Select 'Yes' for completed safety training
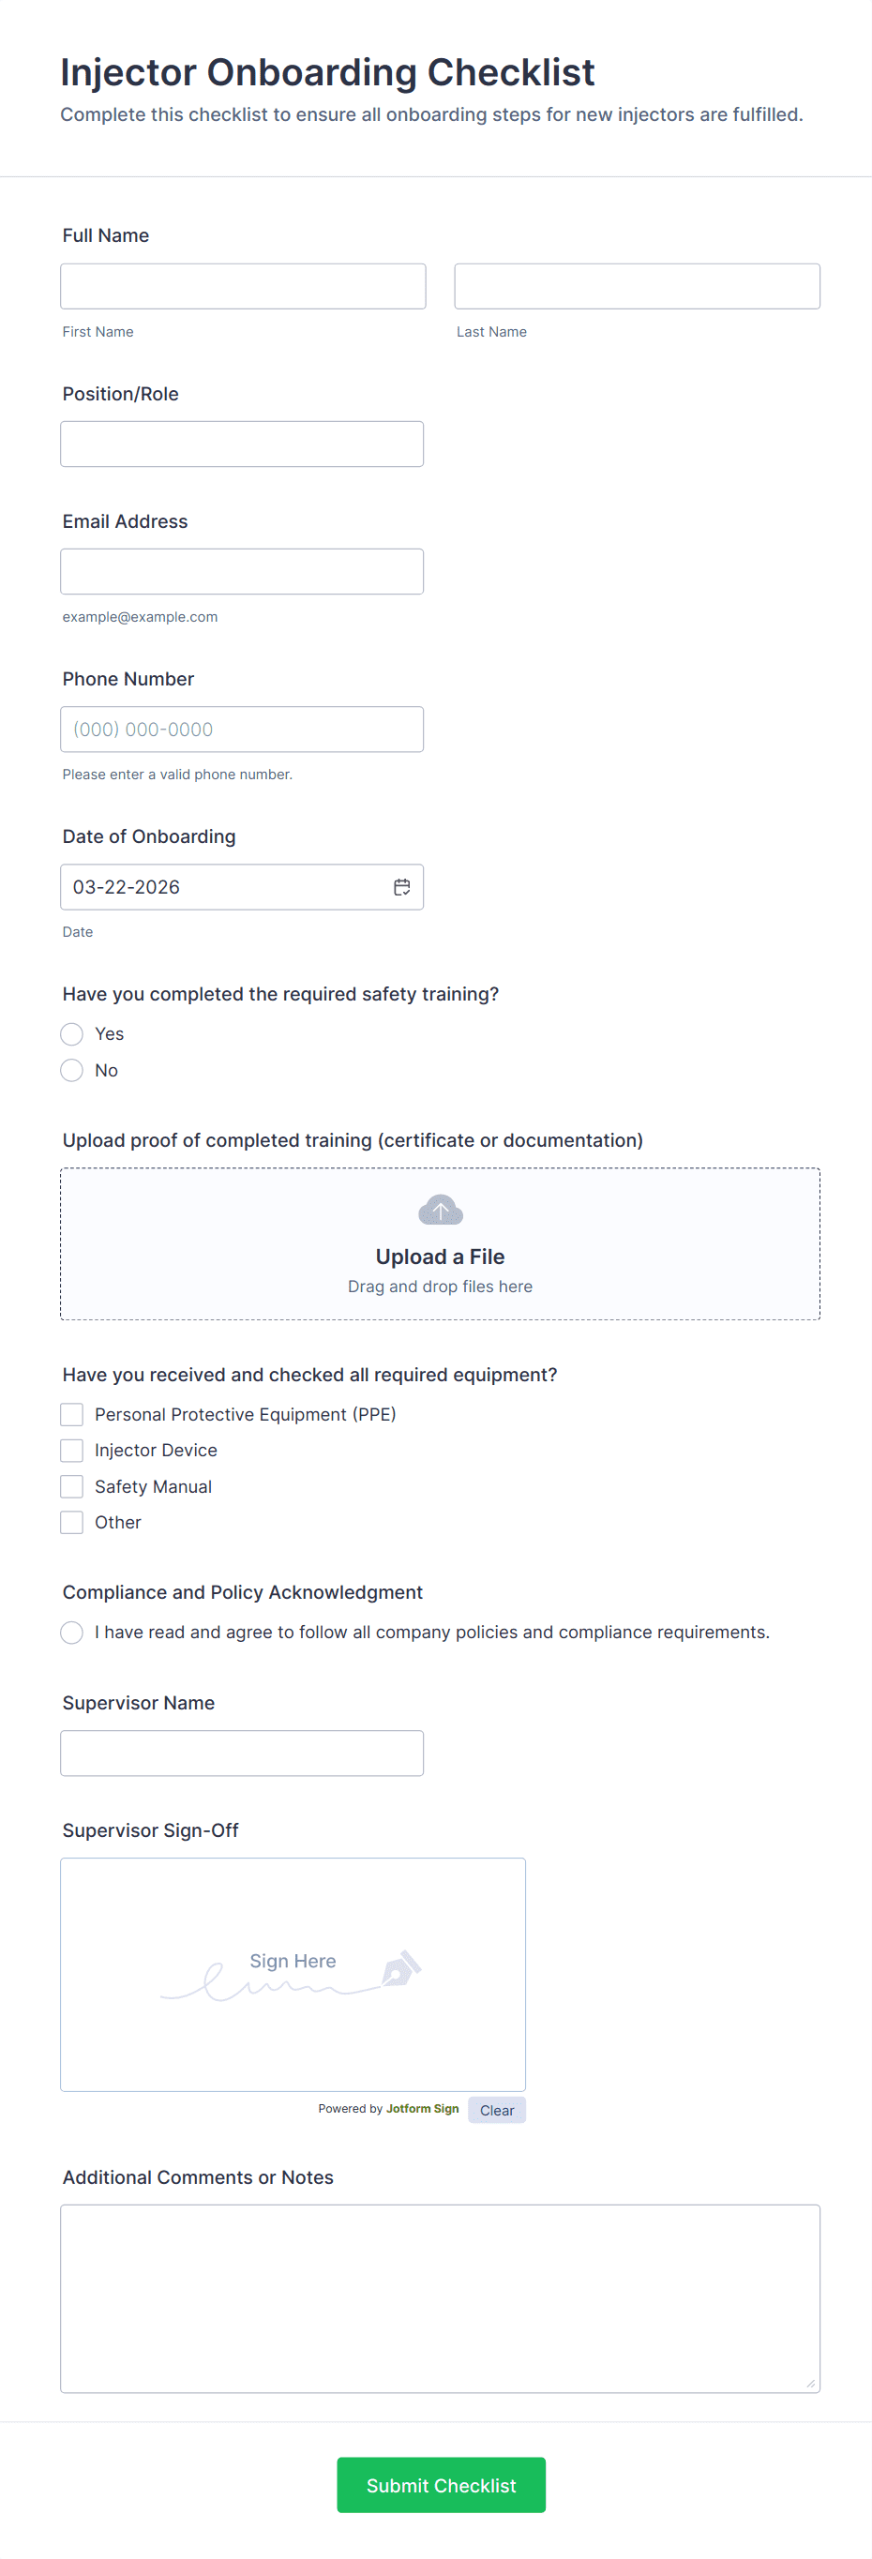Screen dimensions: 872x2559 tap(70, 1033)
